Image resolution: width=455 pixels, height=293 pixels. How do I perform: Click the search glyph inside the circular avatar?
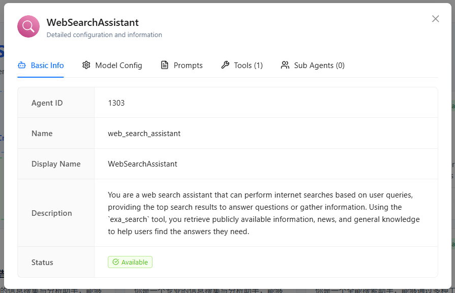click(28, 26)
